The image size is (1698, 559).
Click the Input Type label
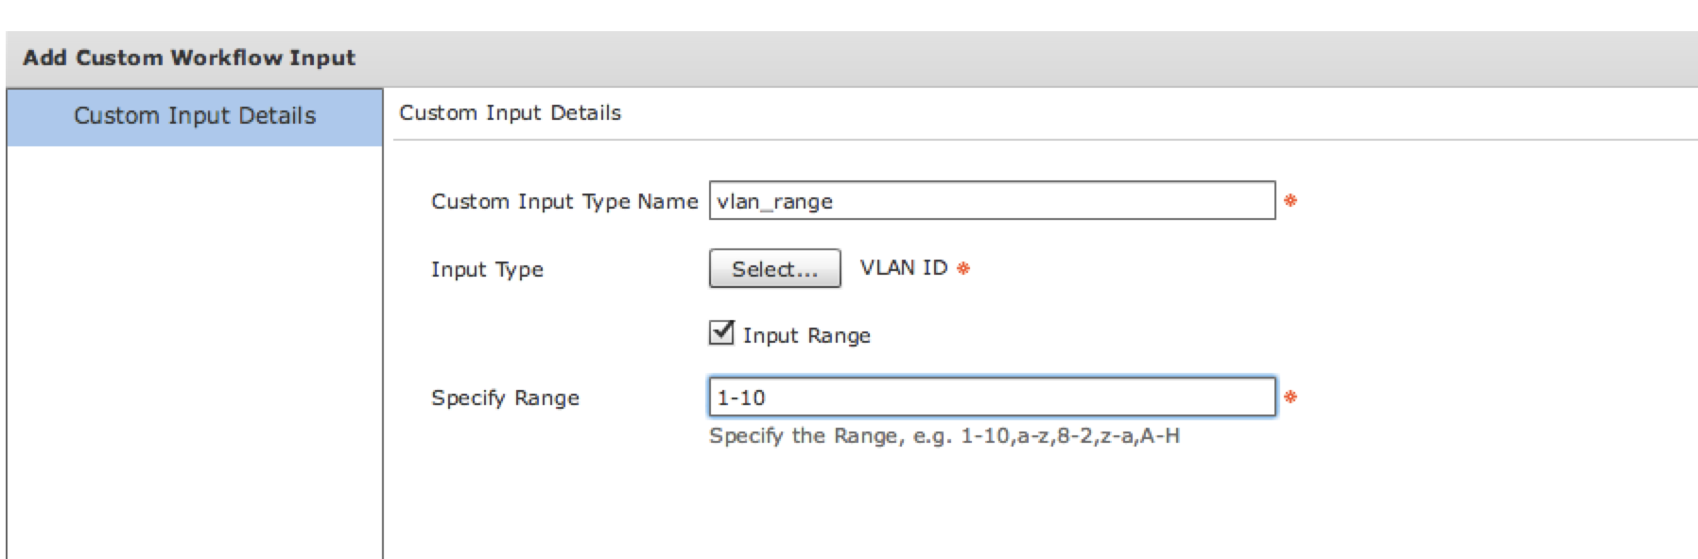click(487, 269)
